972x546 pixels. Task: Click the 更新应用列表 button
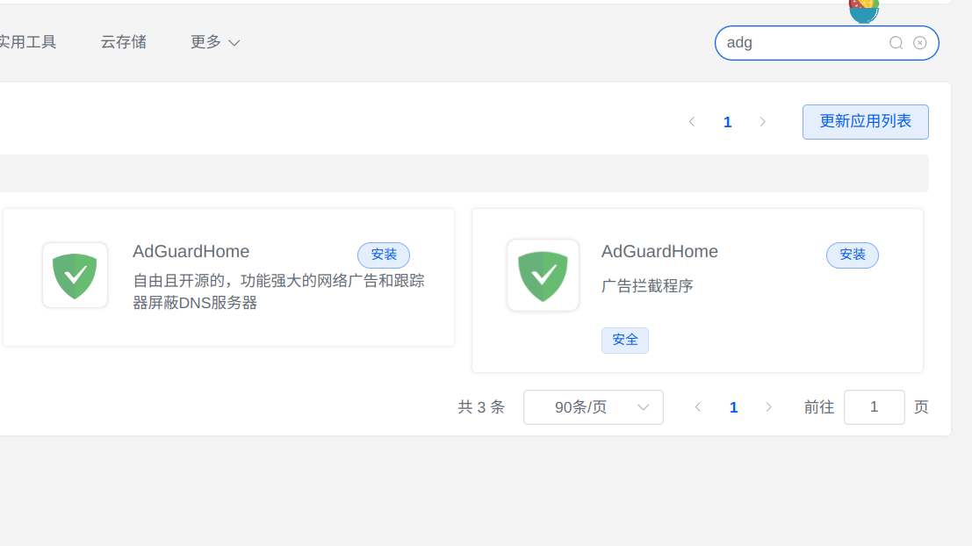[866, 121]
